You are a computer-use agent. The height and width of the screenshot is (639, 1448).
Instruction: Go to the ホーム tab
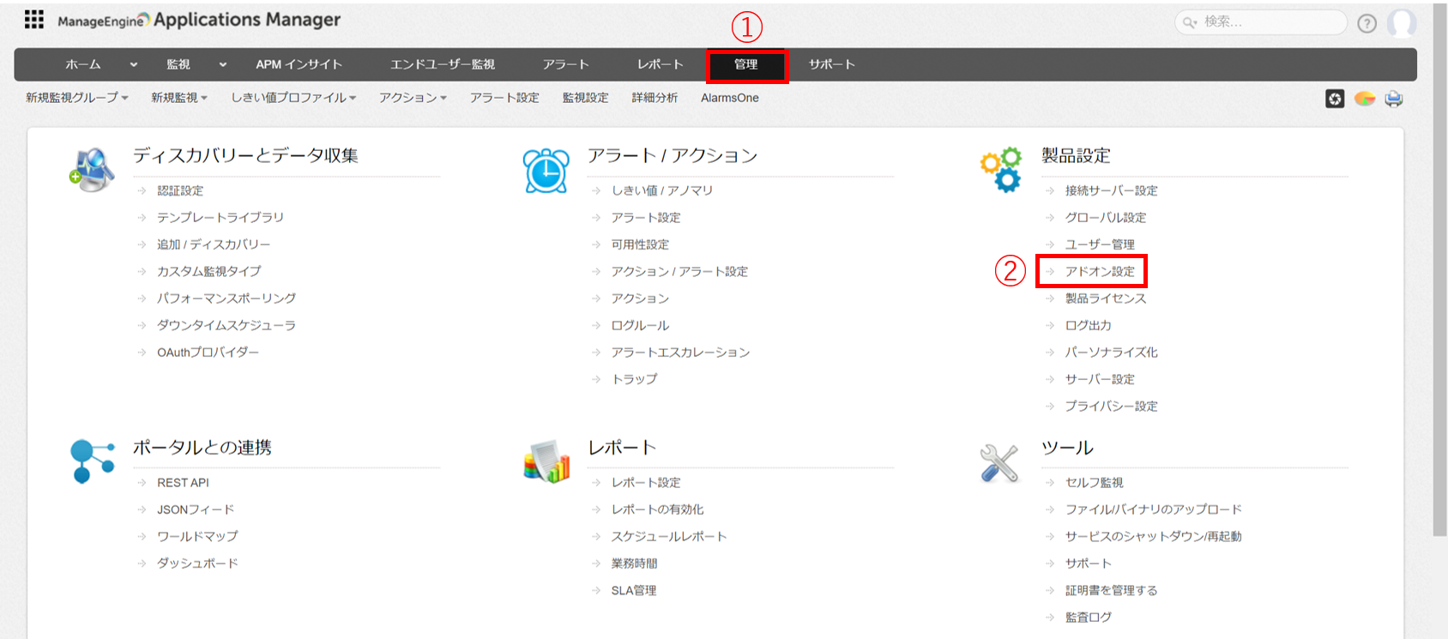pyautogui.click(x=83, y=64)
